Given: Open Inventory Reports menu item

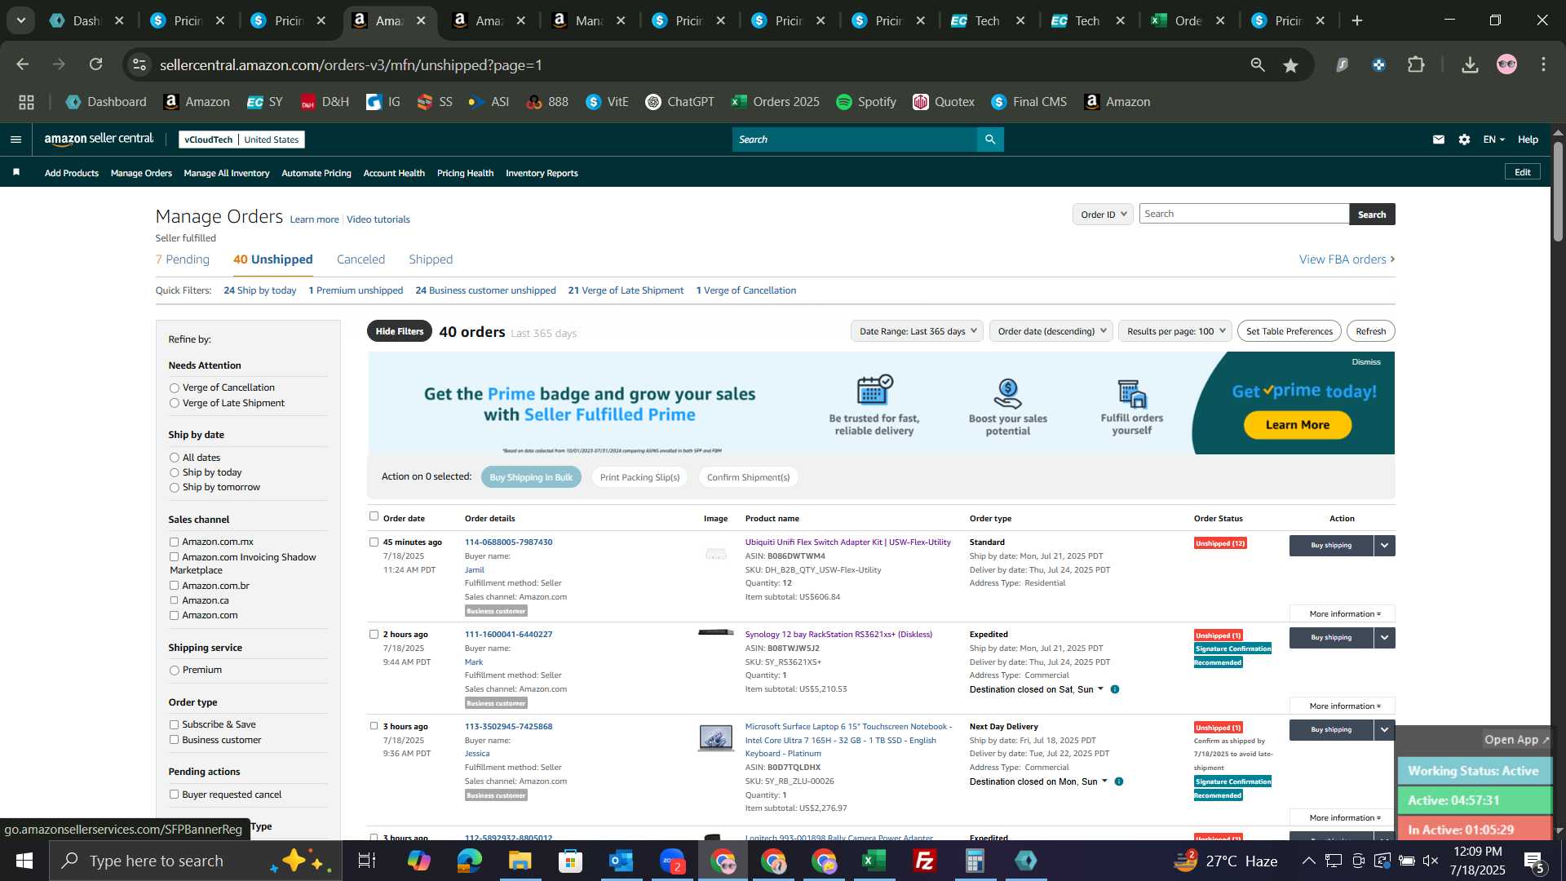Looking at the screenshot, I should point(542,173).
